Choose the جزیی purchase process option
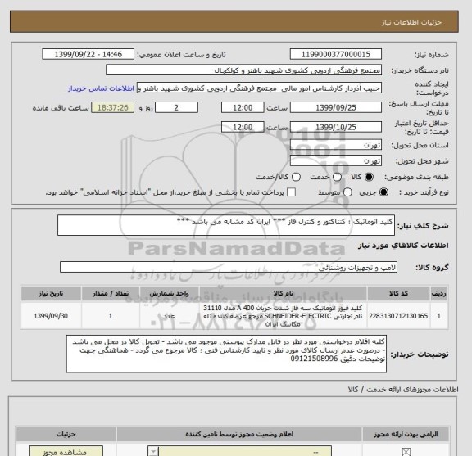Viewport: 472px width, 456px height. [x=383, y=192]
